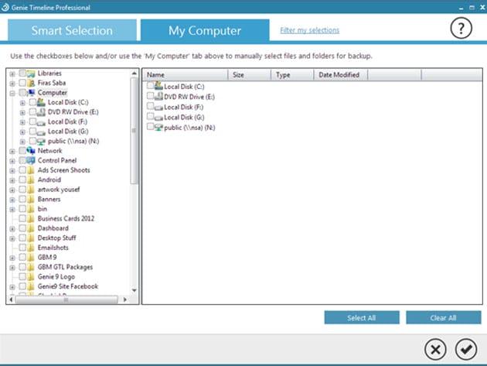This screenshot has height=366, width=487.
Task: Click the help question mark icon
Action: (x=461, y=29)
